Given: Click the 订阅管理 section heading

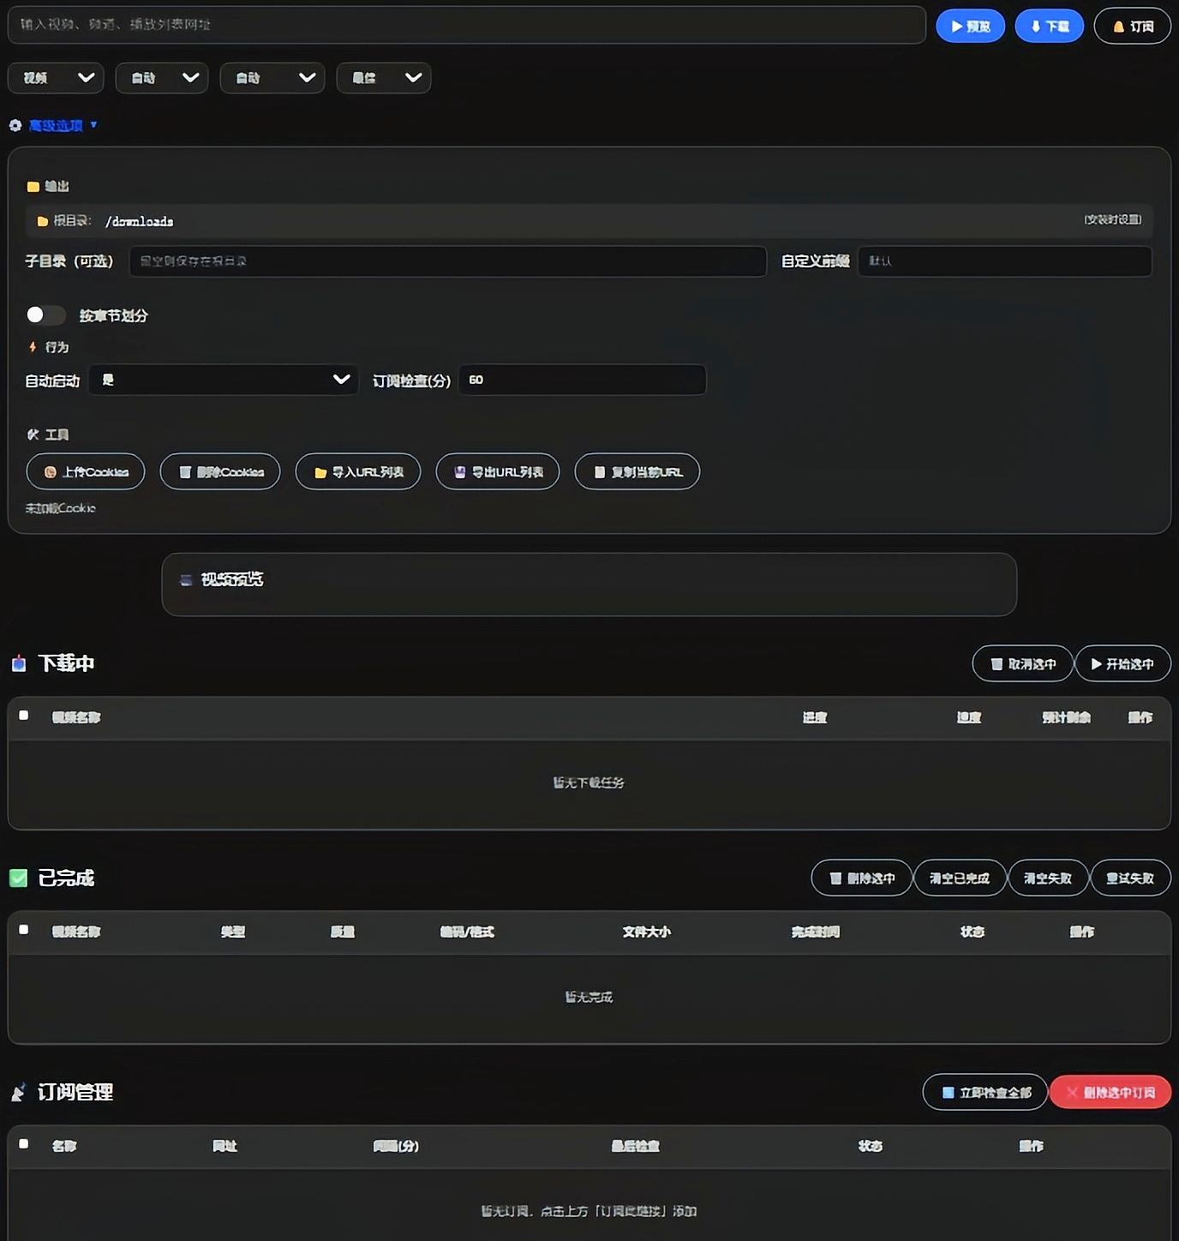Looking at the screenshot, I should coord(75,1092).
